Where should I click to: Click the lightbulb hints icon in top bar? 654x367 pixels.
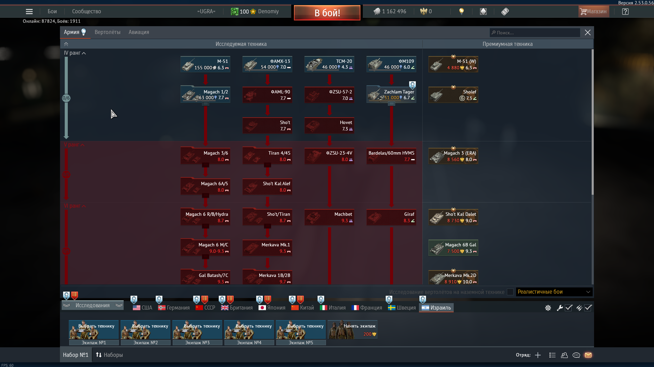(x=462, y=12)
